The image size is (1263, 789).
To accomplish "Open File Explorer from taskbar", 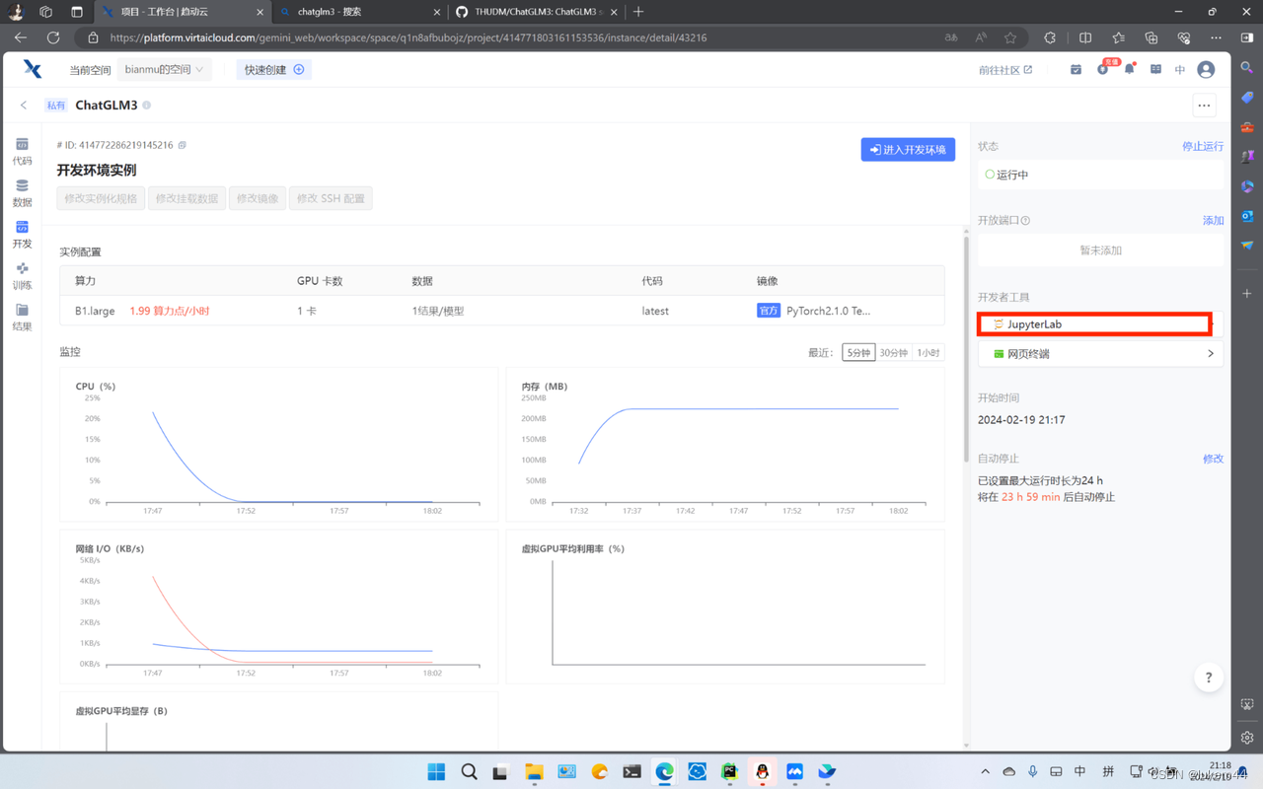I will [x=534, y=771].
